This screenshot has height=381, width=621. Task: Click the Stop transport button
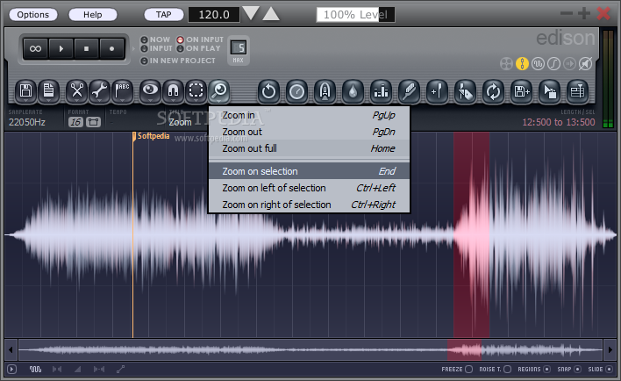pos(86,49)
